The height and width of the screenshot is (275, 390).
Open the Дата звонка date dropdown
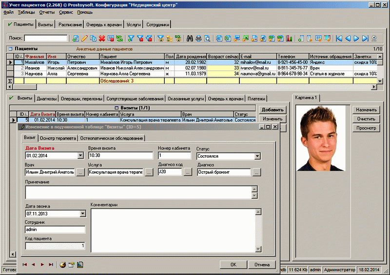point(82,214)
